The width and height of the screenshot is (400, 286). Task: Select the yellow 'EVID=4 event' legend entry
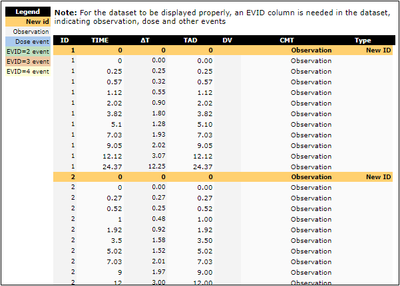(x=28, y=71)
